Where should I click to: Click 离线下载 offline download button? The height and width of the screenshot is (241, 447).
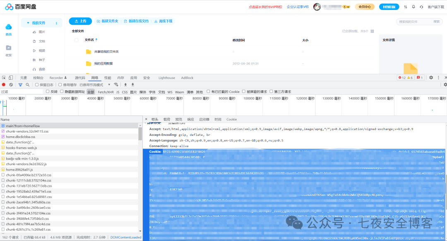click(163, 21)
